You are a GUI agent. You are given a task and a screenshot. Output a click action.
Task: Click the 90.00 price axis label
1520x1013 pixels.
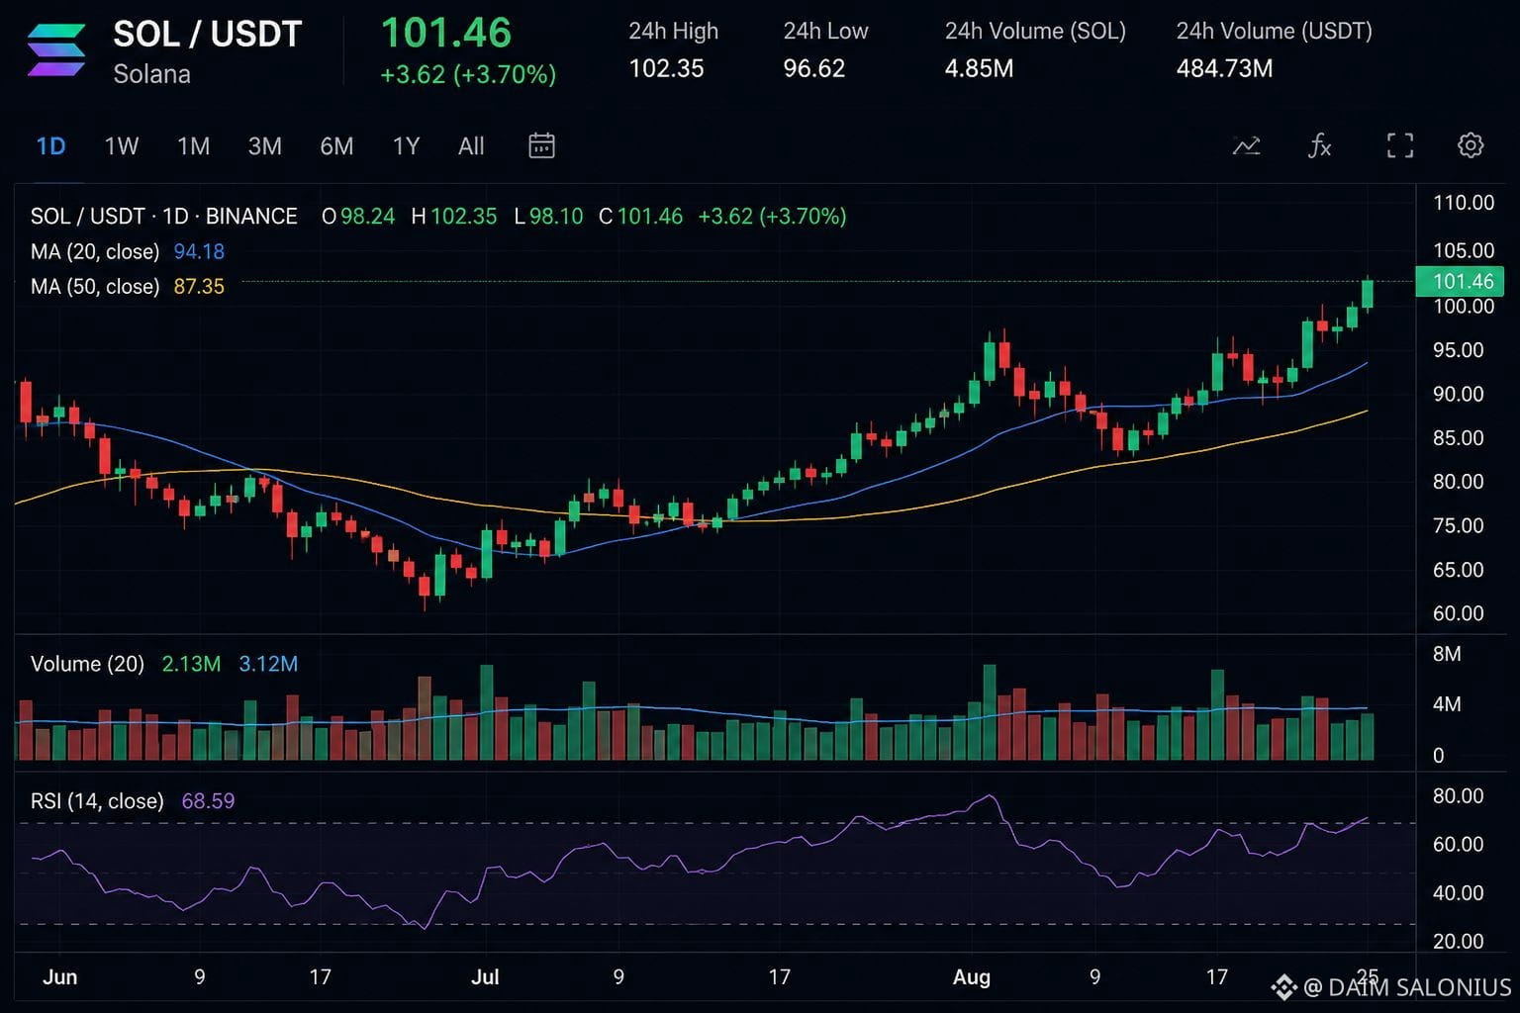point(1458,394)
